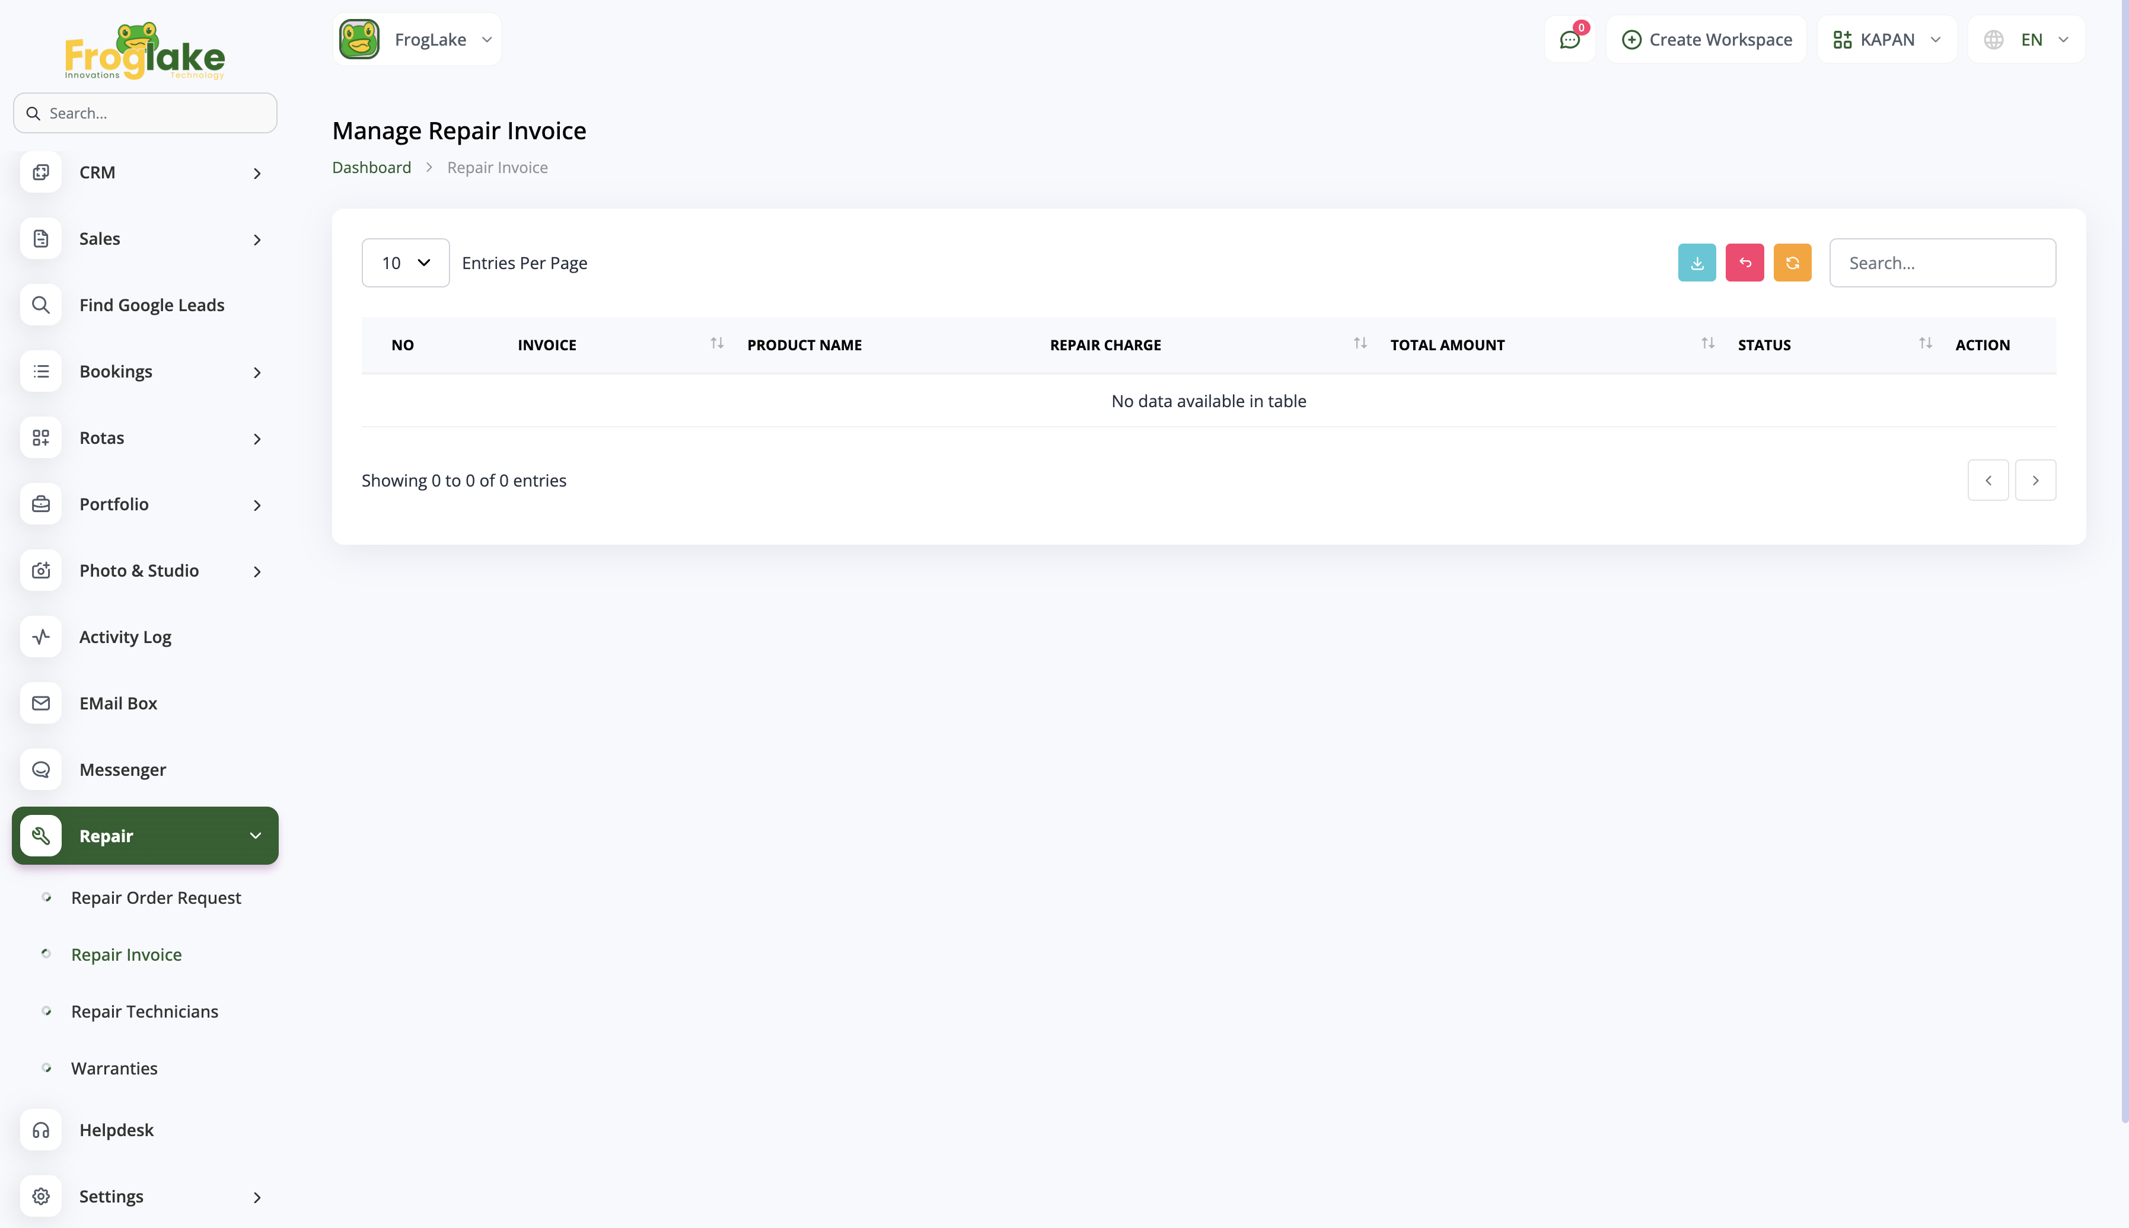Expand the EN language selector
2129x1228 pixels.
[2027, 40]
